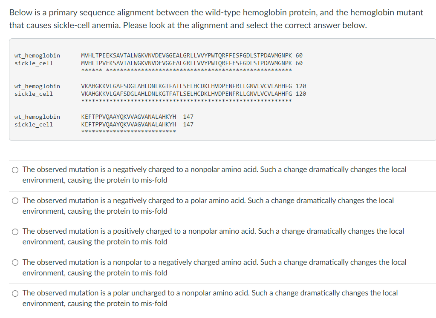Click the sickle_cell label in third block
Image resolution: width=436 pixels, height=318 pixels.
point(34,124)
